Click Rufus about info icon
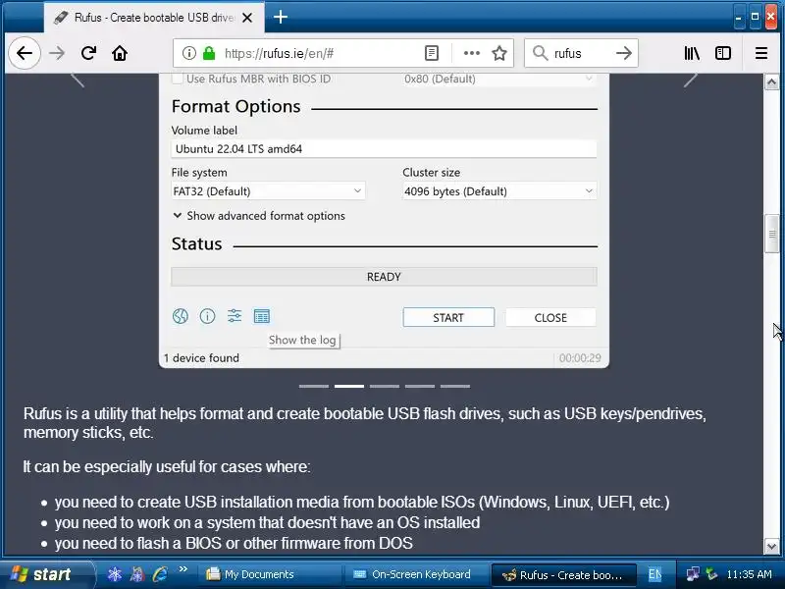785x589 pixels. coord(207,316)
